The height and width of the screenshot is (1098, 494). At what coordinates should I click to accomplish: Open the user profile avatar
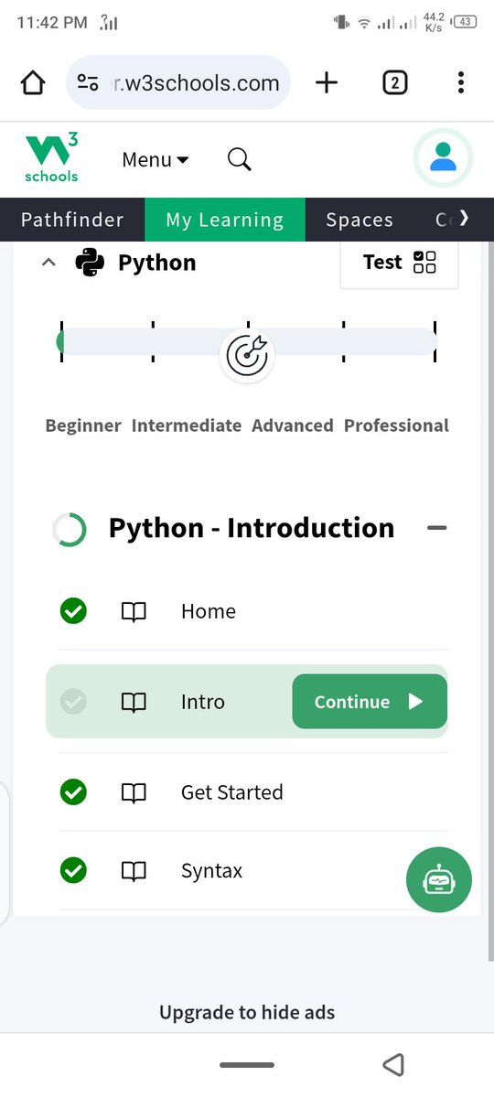point(444,158)
